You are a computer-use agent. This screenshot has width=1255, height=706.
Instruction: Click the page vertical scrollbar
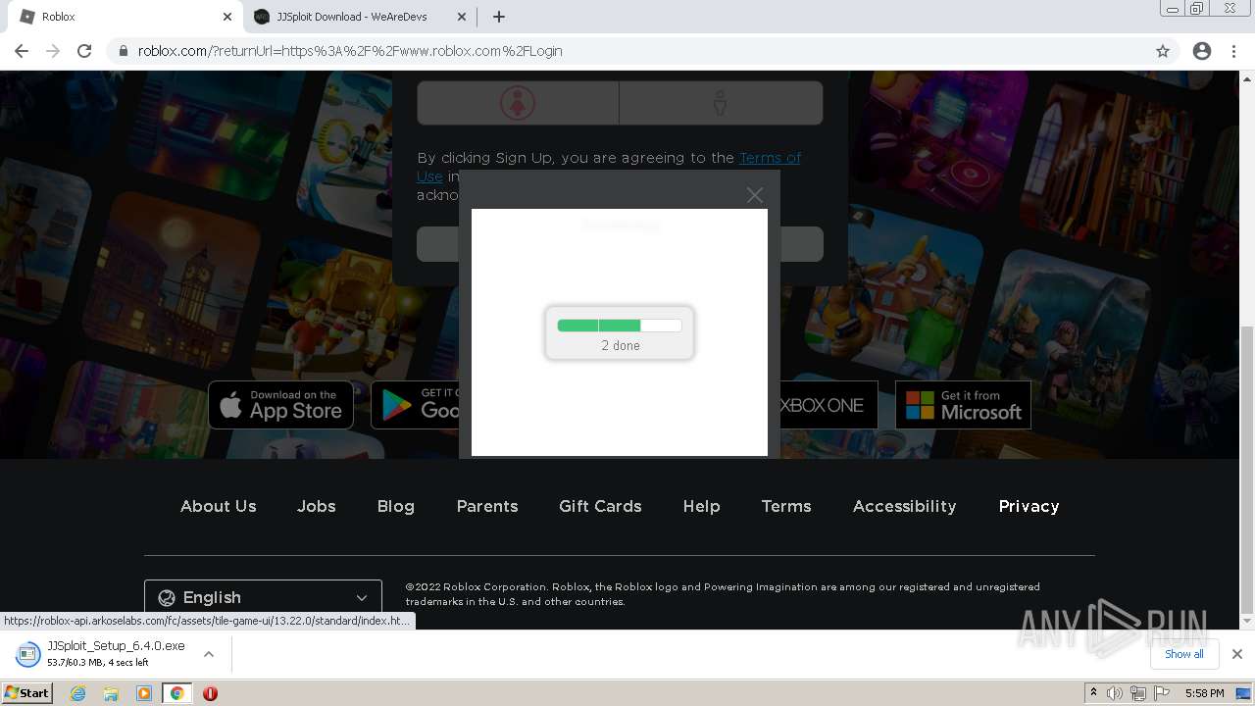point(1247,471)
